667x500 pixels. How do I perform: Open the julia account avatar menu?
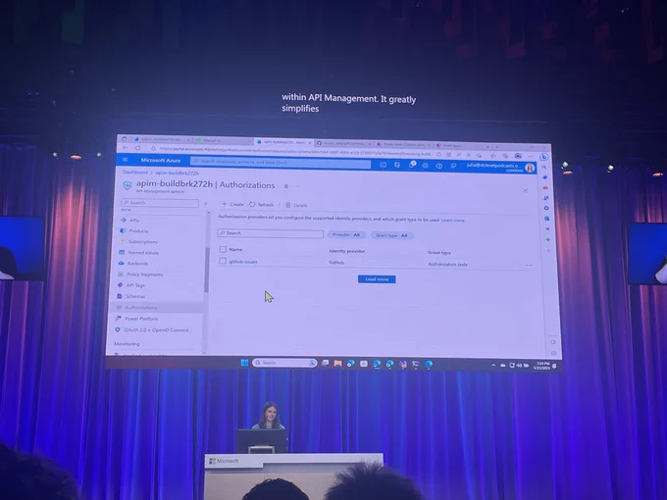pos(530,168)
